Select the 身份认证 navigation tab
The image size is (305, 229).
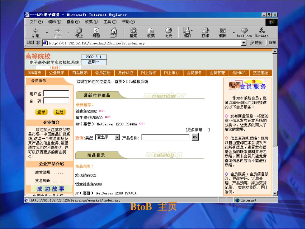point(126,73)
